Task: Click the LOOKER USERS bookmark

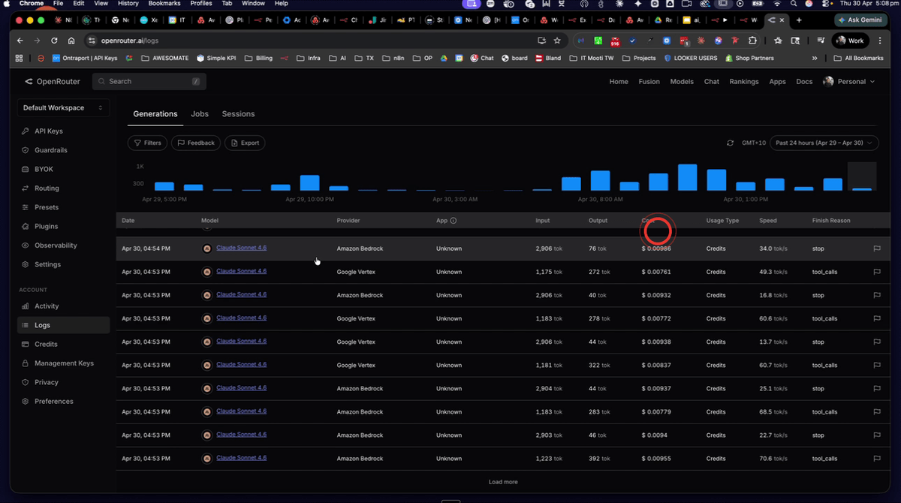Action: (690, 58)
